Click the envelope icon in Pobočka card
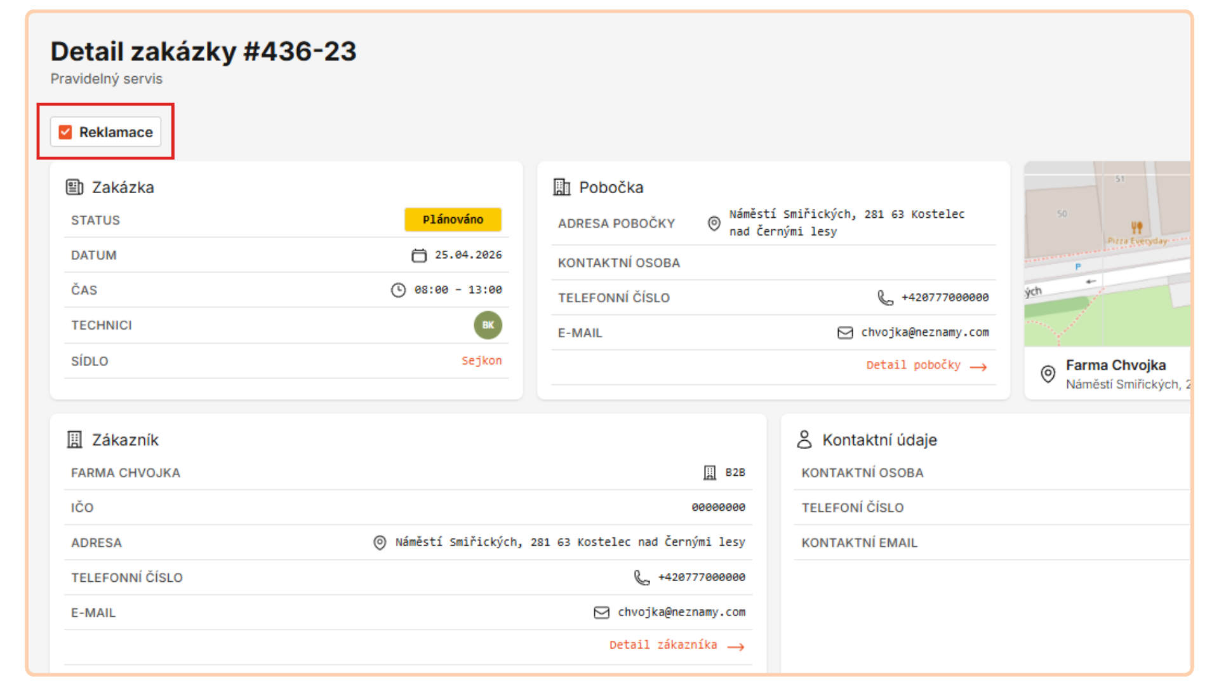The height and width of the screenshot is (686, 1219). point(845,333)
